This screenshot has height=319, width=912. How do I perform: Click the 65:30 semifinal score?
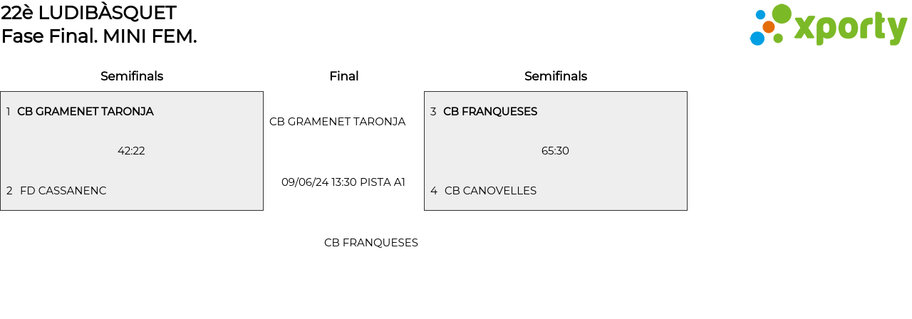555,151
